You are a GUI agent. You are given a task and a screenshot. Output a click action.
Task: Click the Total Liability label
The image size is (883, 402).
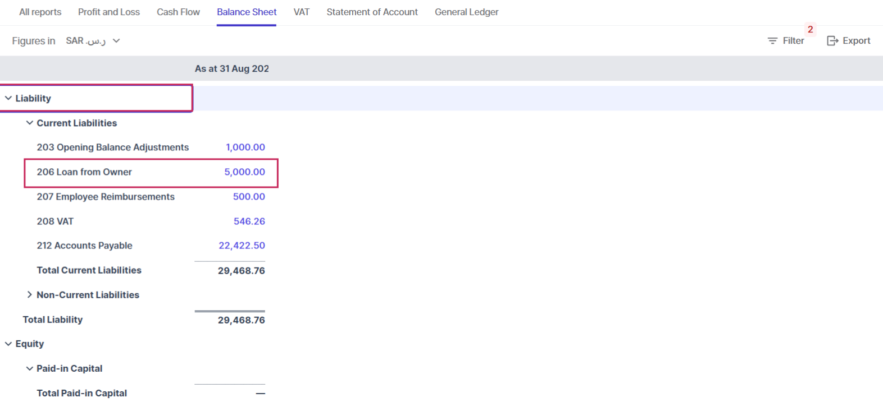(x=53, y=320)
